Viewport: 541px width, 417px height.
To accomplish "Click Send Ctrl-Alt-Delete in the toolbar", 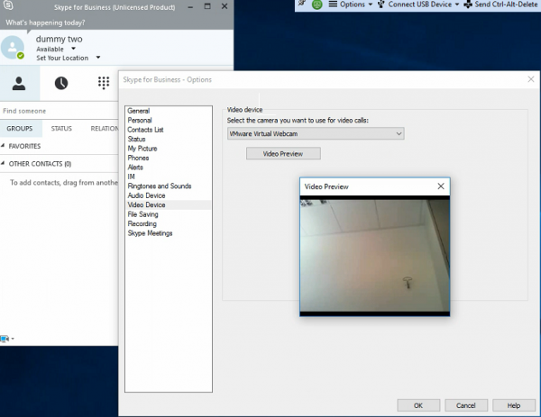I will 501,5.
